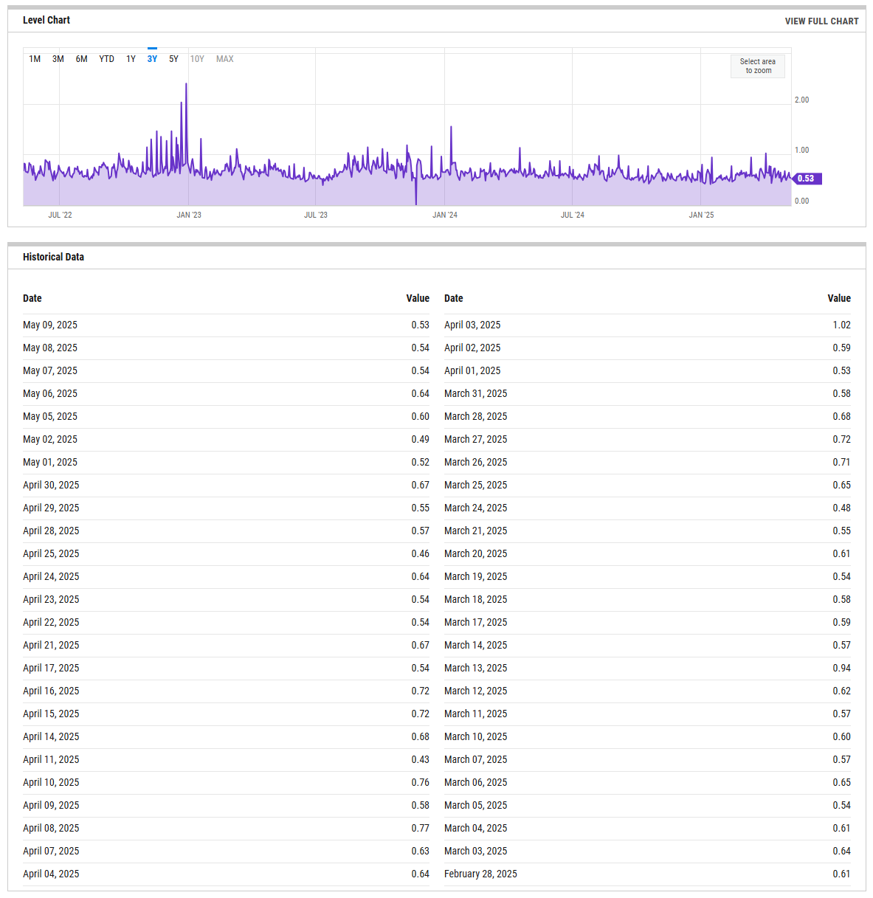Viewport: 873px width, 898px height.
Task: Select the April 04, 2025 row
Action: 226,874
